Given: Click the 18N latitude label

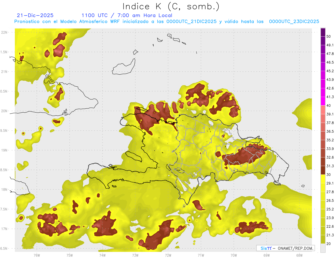Looking at the screenshot, I should pos(5,189).
